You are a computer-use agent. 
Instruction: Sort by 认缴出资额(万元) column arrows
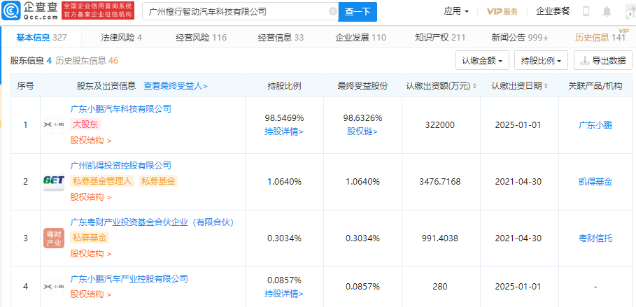coord(474,86)
